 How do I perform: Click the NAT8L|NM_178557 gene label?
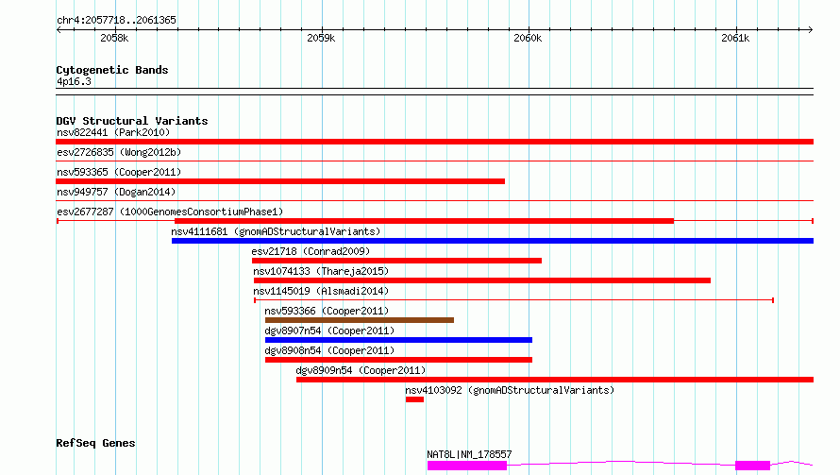click(469, 454)
